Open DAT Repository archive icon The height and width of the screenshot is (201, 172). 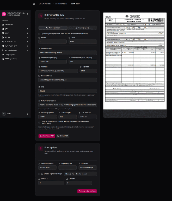tap(3, 59)
